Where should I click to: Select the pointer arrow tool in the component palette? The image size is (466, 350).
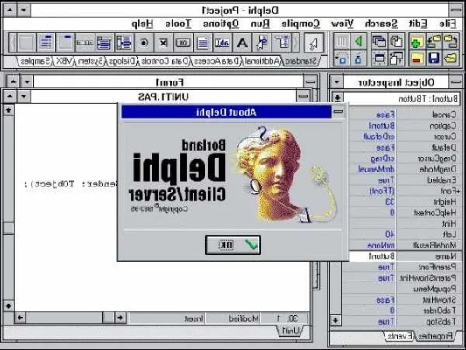pos(314,43)
